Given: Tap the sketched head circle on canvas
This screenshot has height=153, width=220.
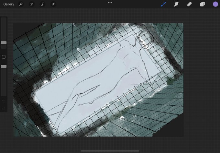Looking at the screenshot, I should (144, 39).
